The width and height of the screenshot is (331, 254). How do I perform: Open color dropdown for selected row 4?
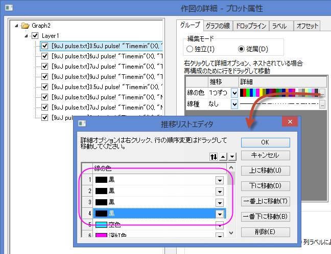220,214
